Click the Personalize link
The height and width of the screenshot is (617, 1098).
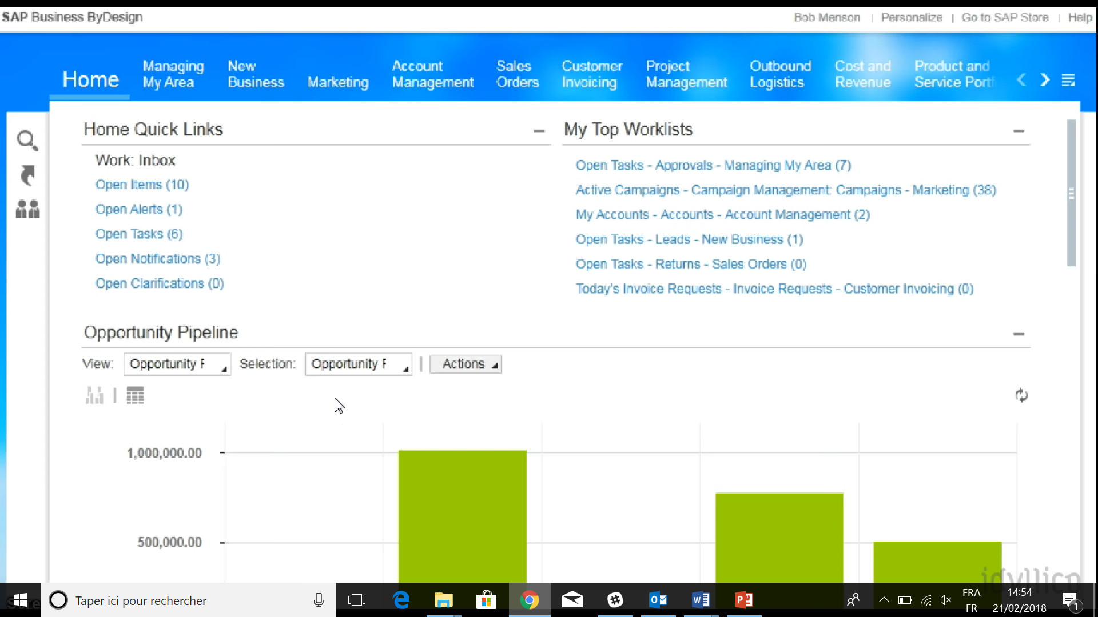(x=912, y=18)
